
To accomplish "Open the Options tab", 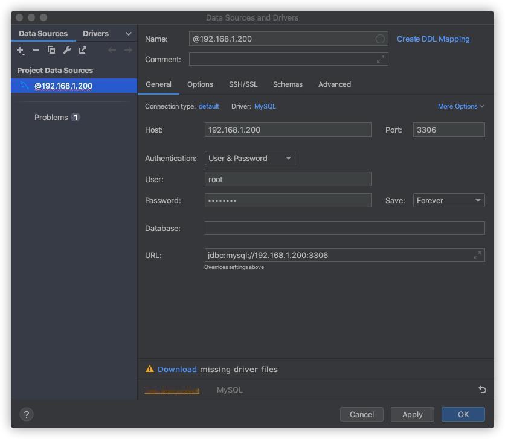I will coord(200,84).
